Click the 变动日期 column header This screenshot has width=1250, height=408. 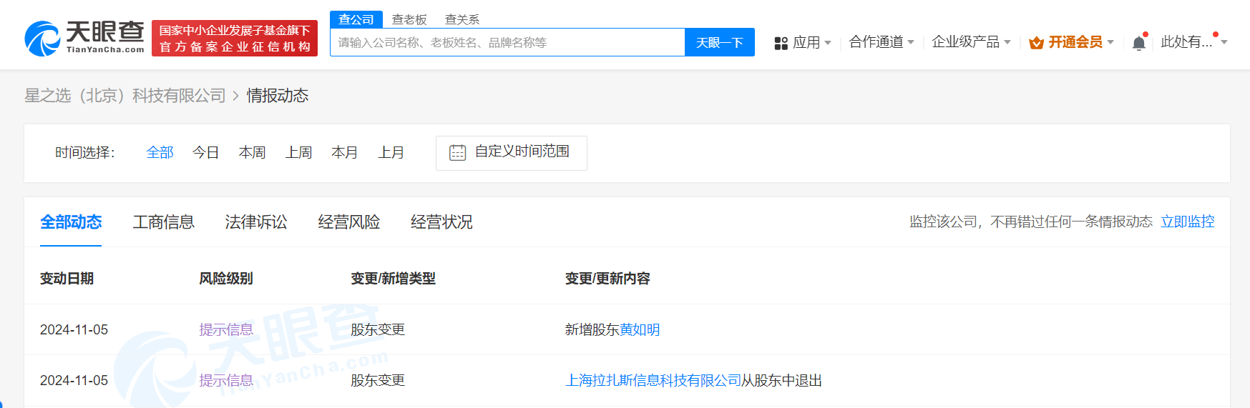coord(67,279)
